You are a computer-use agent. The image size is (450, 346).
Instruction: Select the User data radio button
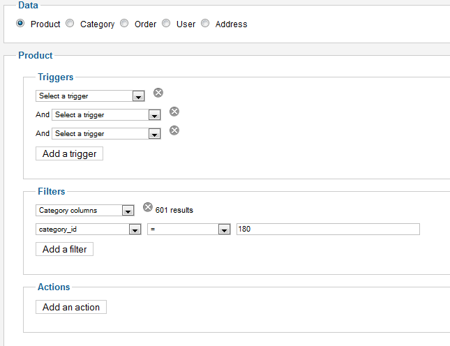point(166,23)
